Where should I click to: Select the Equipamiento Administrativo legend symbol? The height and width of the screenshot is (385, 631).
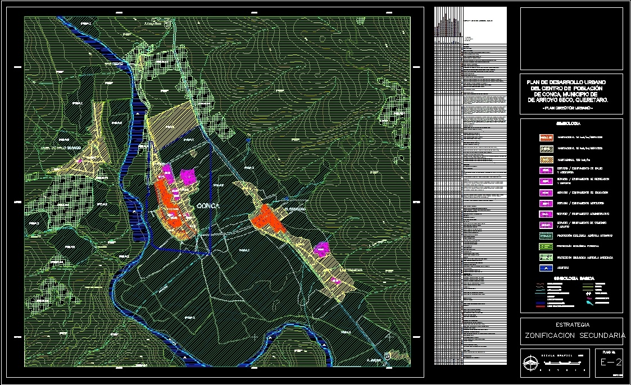tap(546, 213)
